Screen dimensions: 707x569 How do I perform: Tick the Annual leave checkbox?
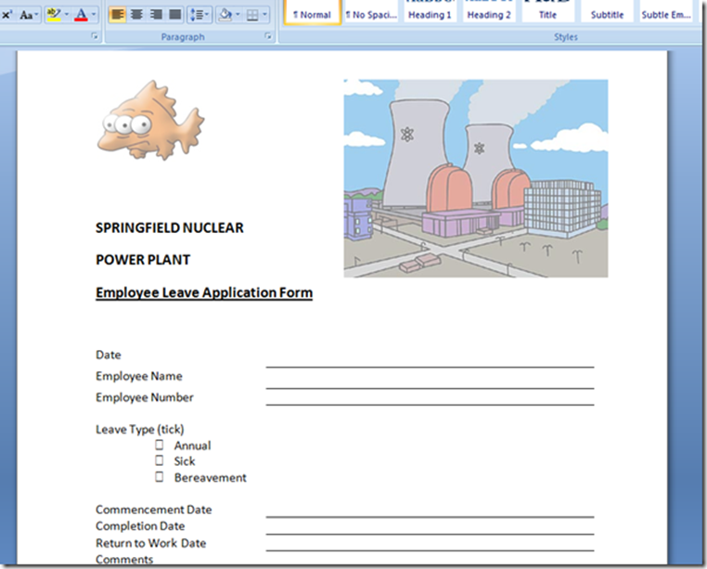tap(160, 445)
